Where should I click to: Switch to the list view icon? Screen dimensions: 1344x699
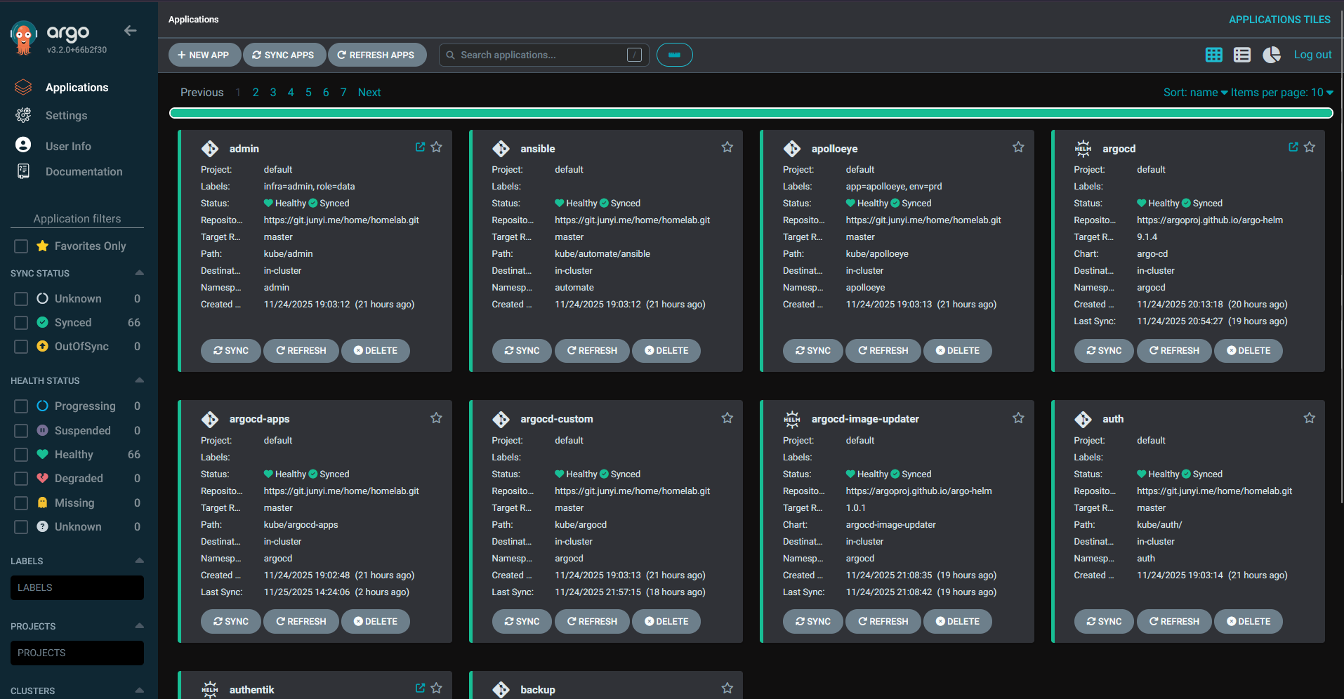point(1241,55)
